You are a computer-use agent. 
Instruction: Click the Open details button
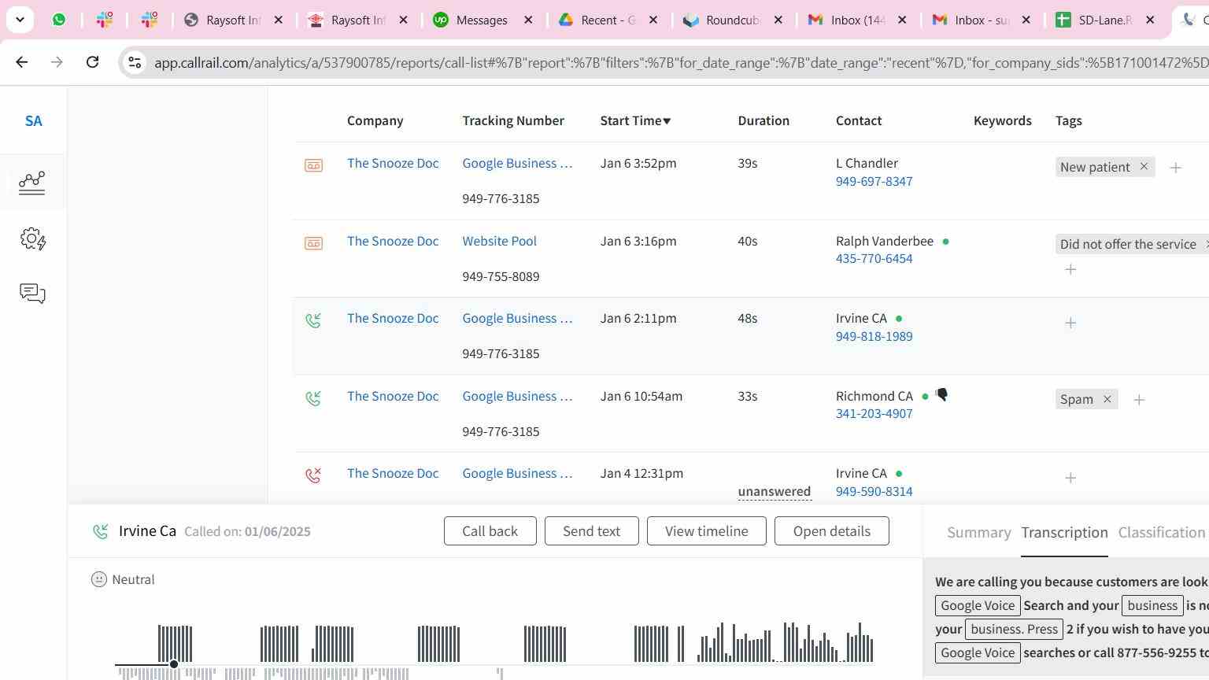coord(831,531)
